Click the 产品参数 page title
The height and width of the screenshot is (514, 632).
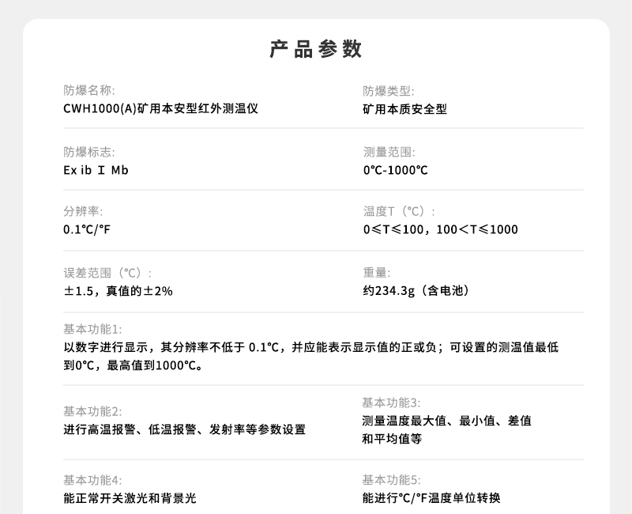(316, 47)
